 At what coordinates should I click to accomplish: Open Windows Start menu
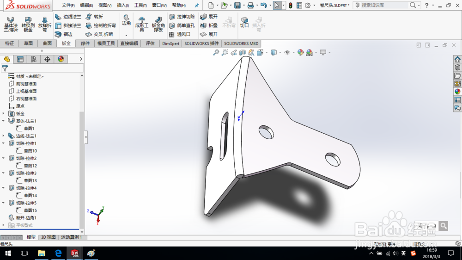pos(8,253)
